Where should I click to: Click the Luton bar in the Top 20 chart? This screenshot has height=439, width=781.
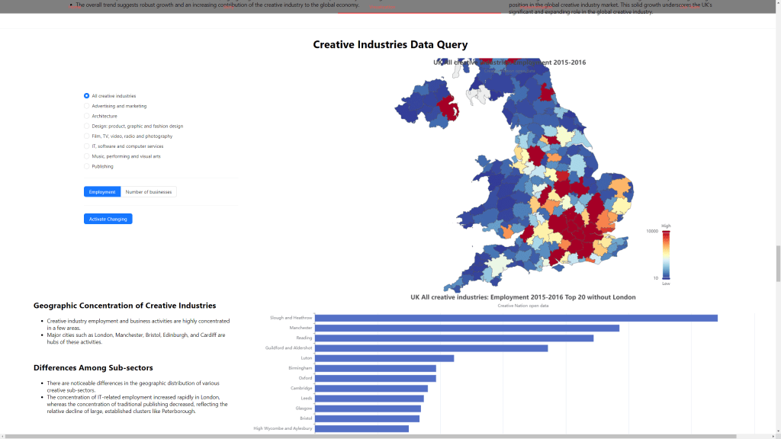[x=384, y=358]
